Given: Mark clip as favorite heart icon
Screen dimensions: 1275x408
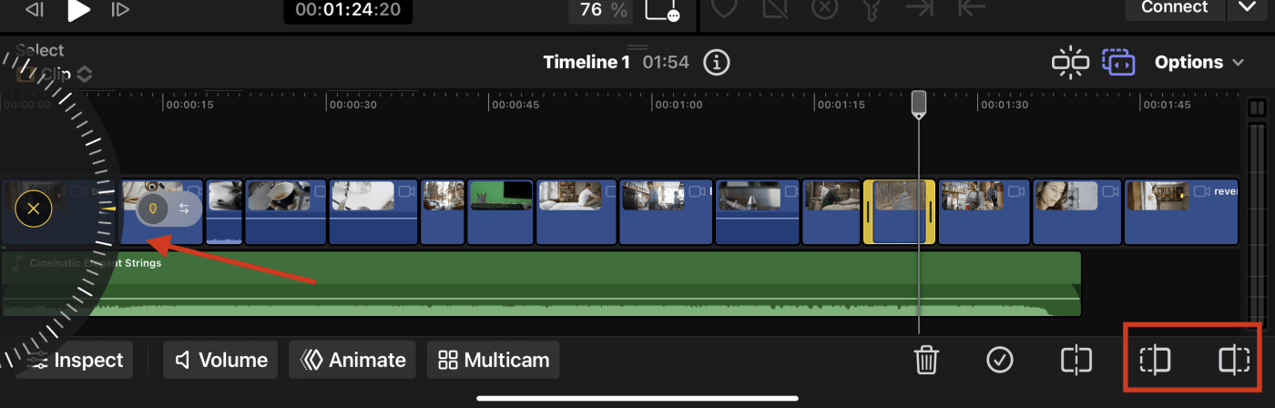Looking at the screenshot, I should pyautogui.click(x=725, y=8).
